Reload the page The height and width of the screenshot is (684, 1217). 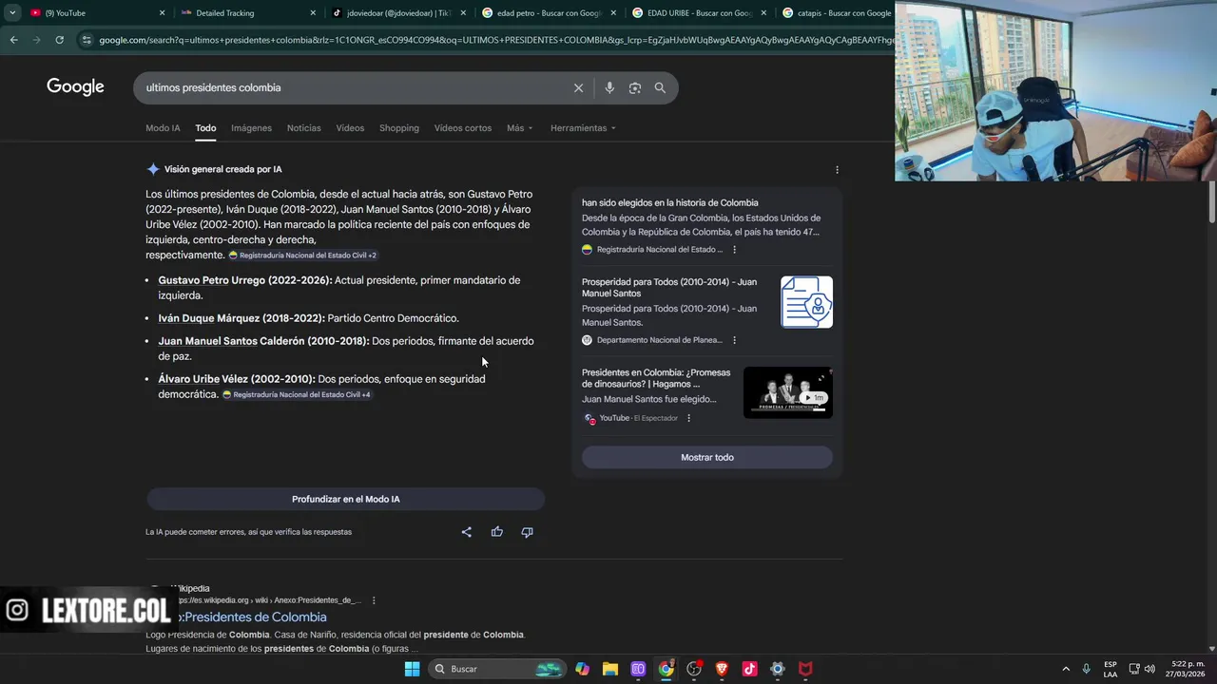click(x=59, y=40)
